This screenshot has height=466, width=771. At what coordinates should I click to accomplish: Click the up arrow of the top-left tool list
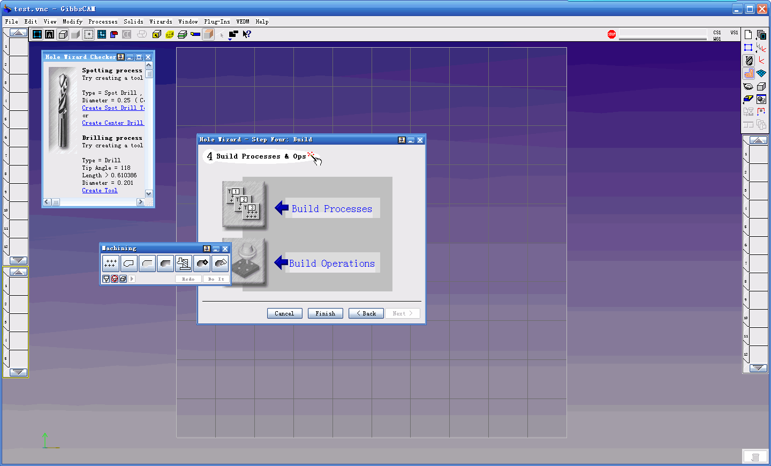(x=18, y=33)
